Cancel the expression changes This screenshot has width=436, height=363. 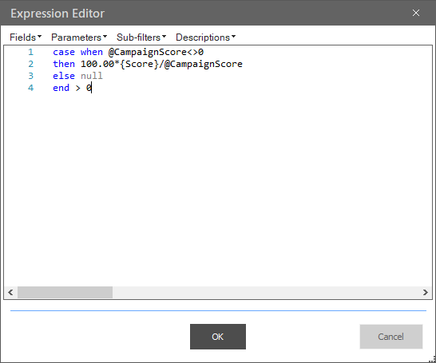(391, 337)
